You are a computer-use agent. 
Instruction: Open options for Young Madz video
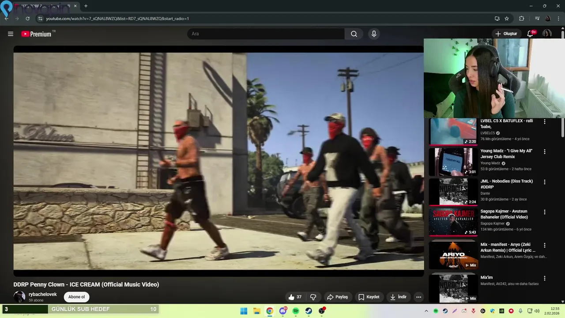tap(544, 151)
